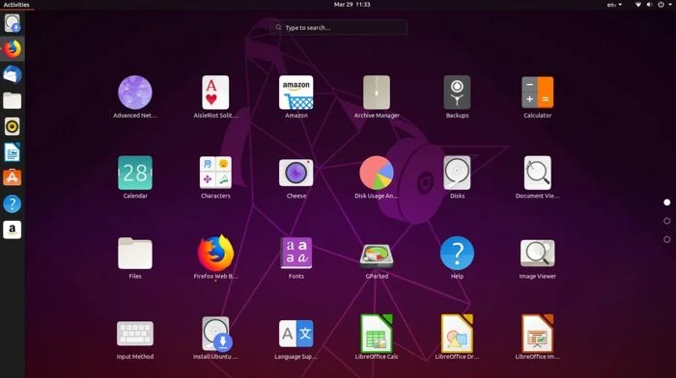Launch the Backups app
Image resolution: width=676 pixels, height=378 pixels.
click(x=457, y=93)
